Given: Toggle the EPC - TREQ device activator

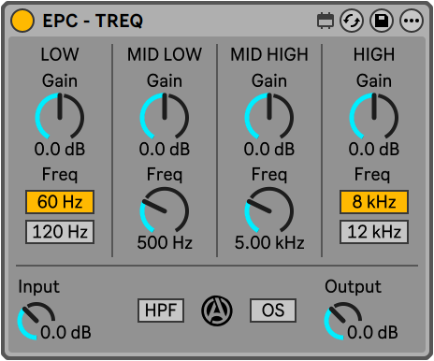Looking at the screenshot, I should click(x=22, y=21).
